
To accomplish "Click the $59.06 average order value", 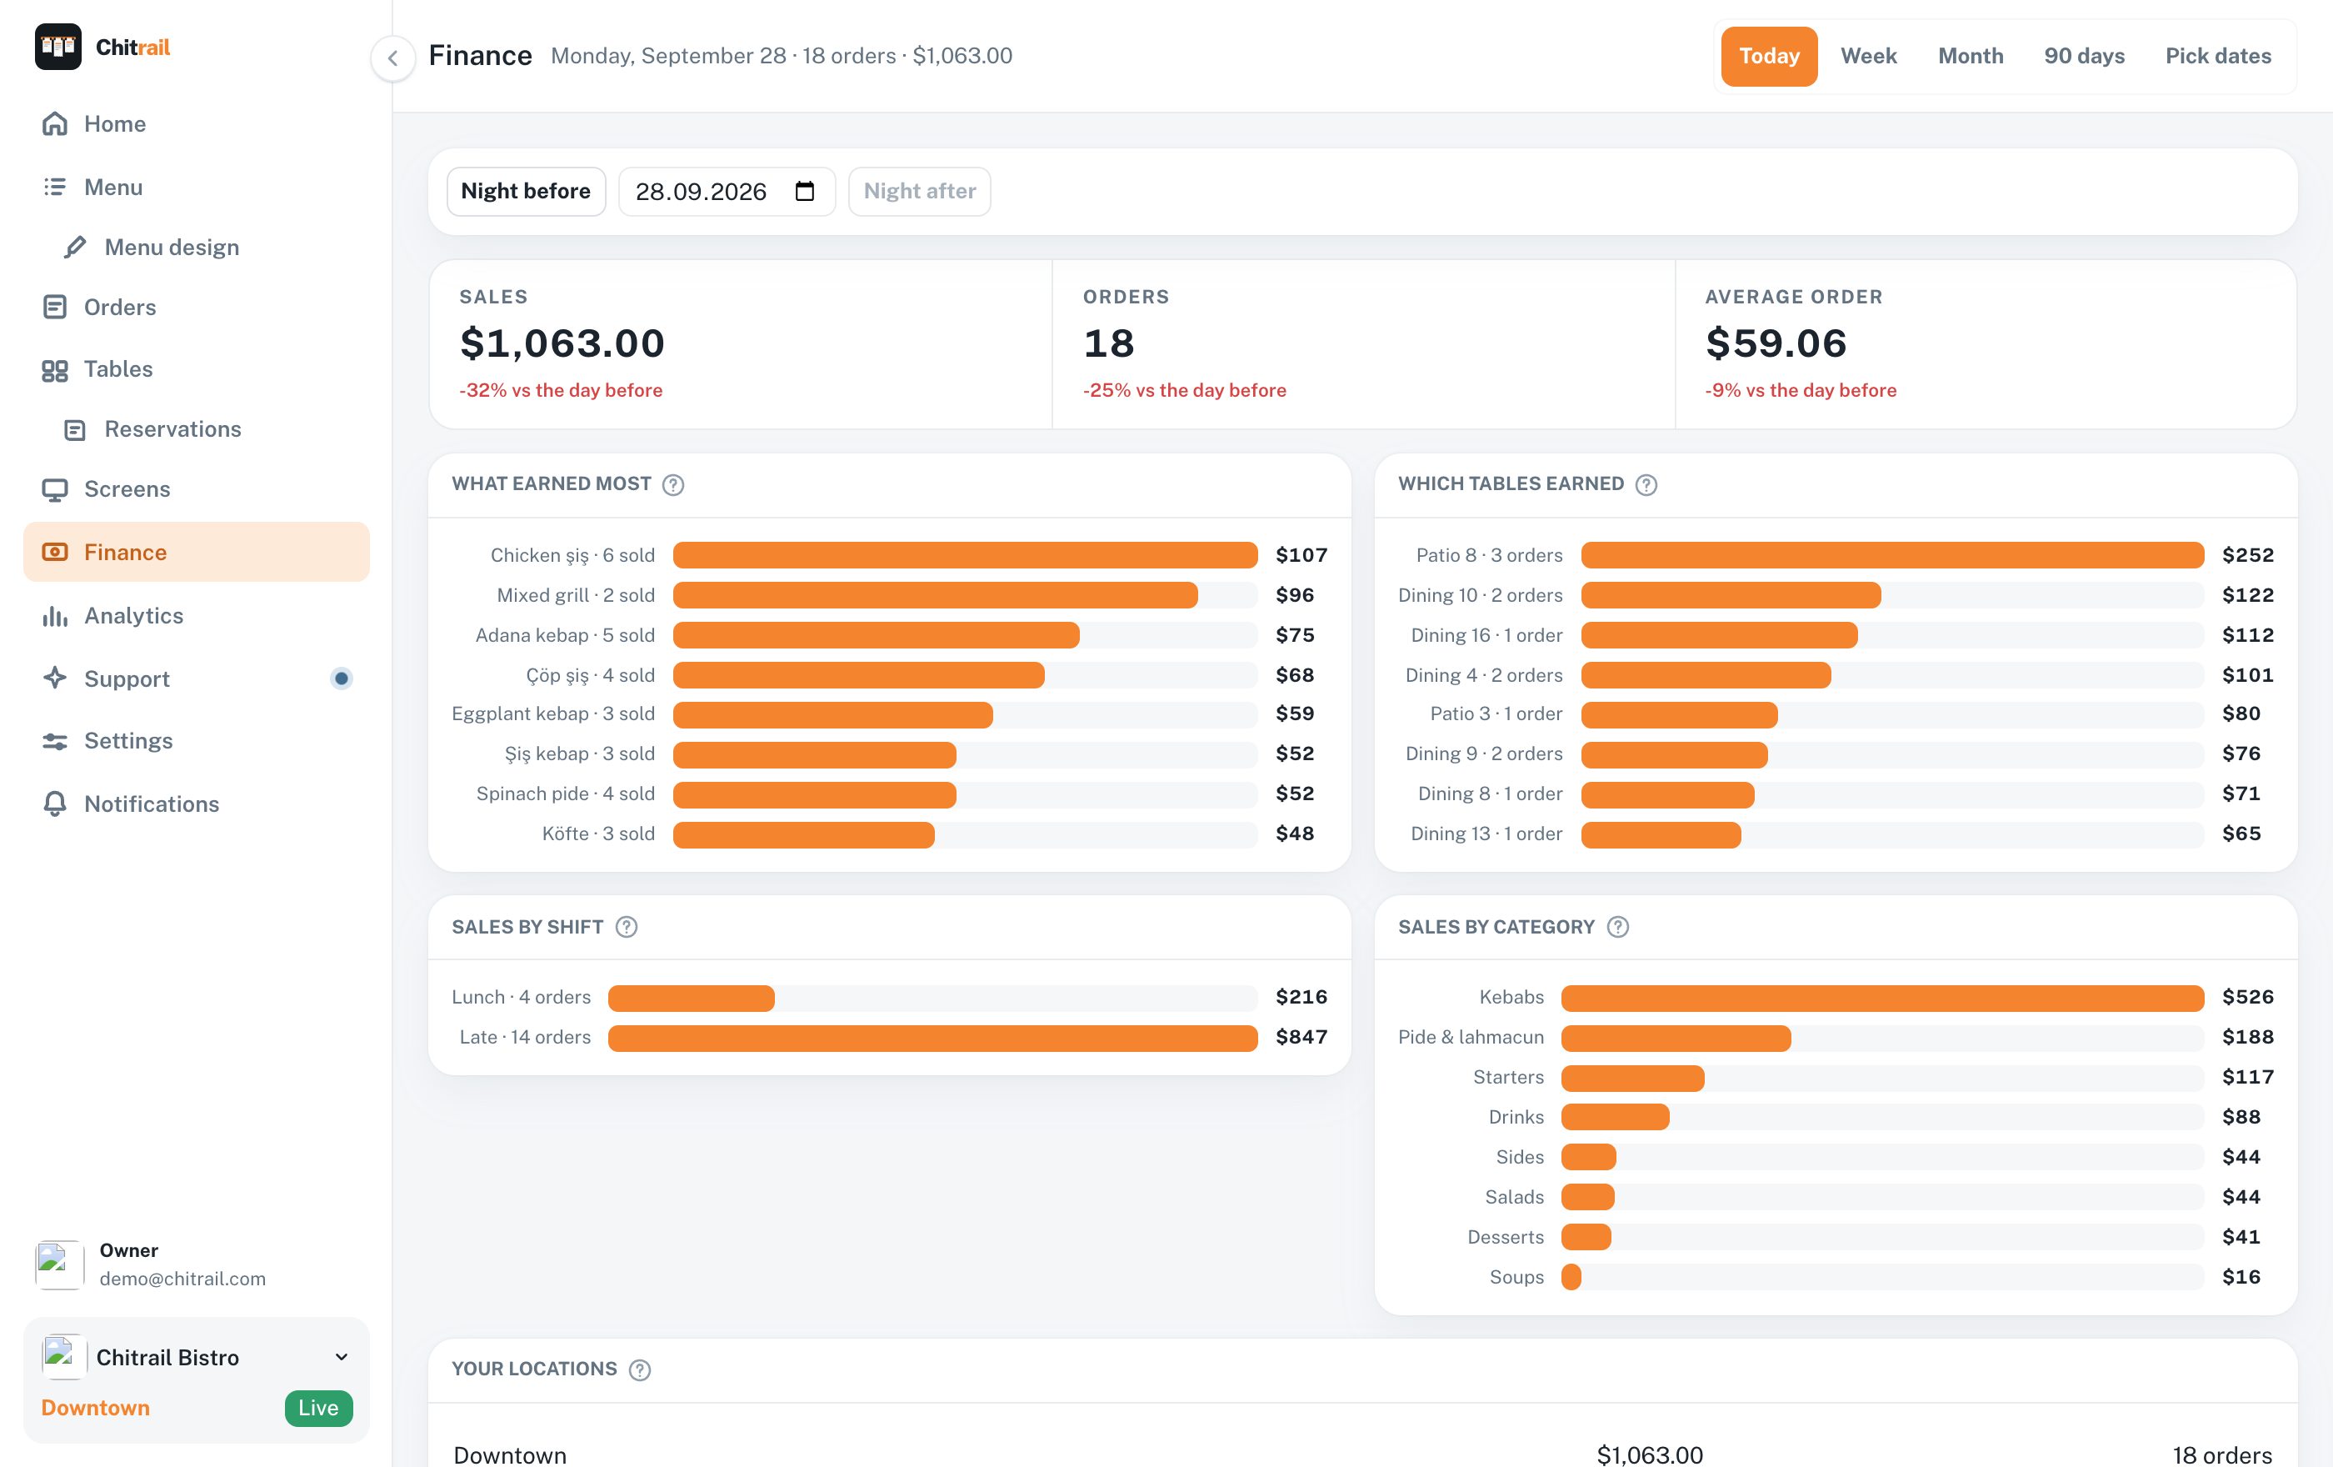I will tap(1776, 343).
